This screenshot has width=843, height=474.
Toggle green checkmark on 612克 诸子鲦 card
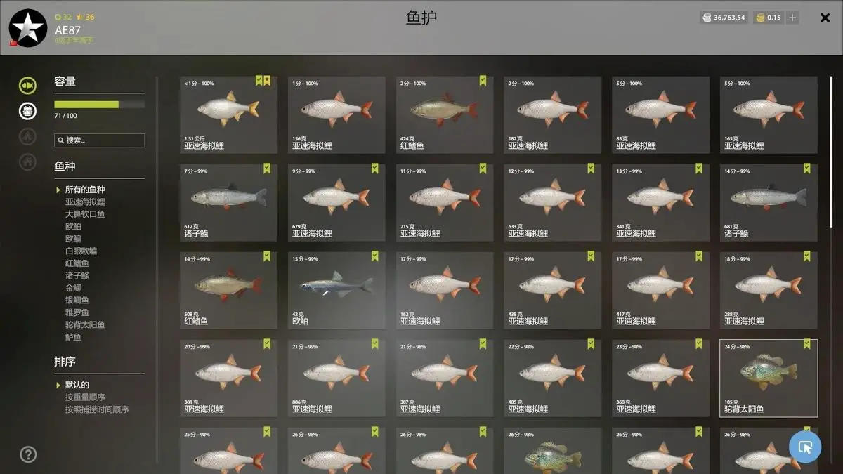tap(267, 169)
